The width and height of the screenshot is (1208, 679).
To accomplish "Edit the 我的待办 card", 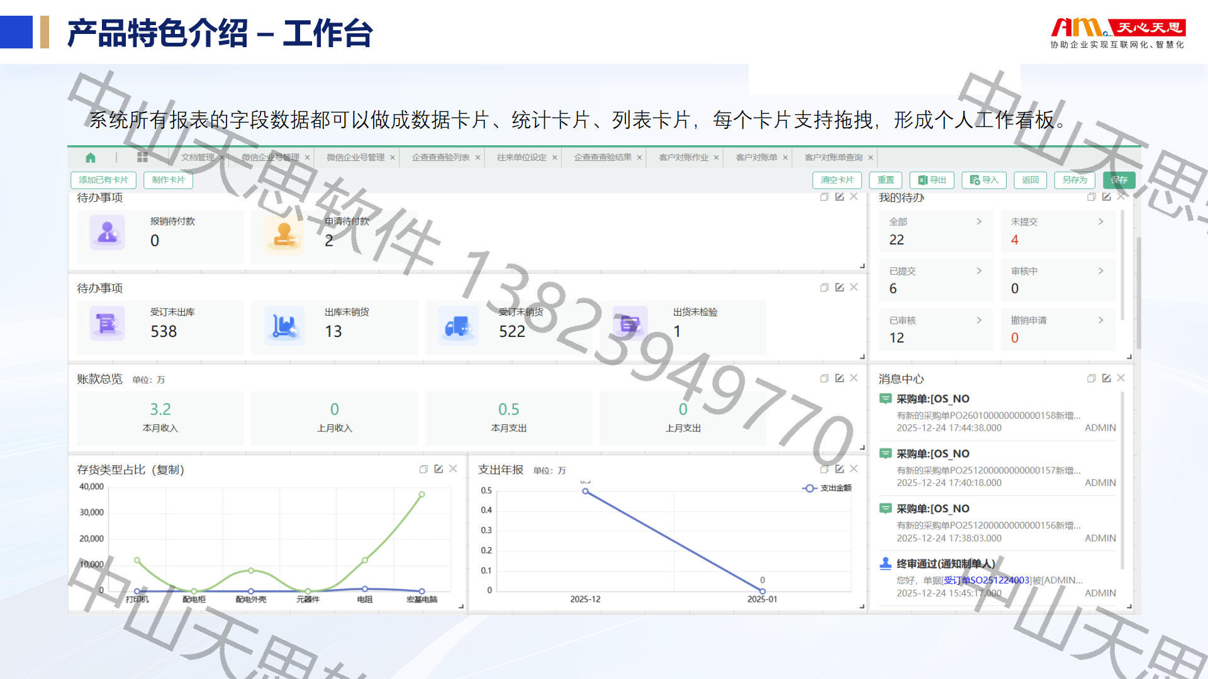I will coord(1106,197).
